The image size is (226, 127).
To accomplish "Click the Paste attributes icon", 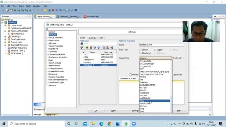I will click(108, 48).
